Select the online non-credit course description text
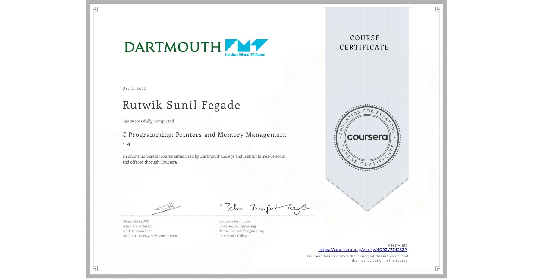This screenshot has height=279, width=534. pos(204,159)
